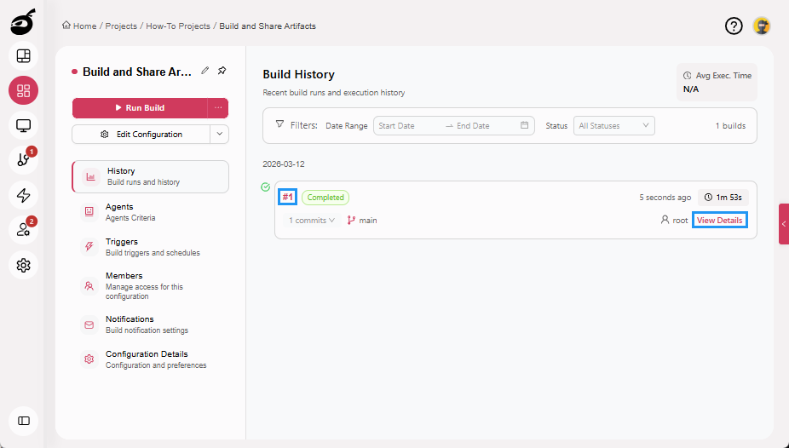This screenshot has height=448, width=789.
Task: Open the gear settings sidebar icon
Action: (x=23, y=265)
